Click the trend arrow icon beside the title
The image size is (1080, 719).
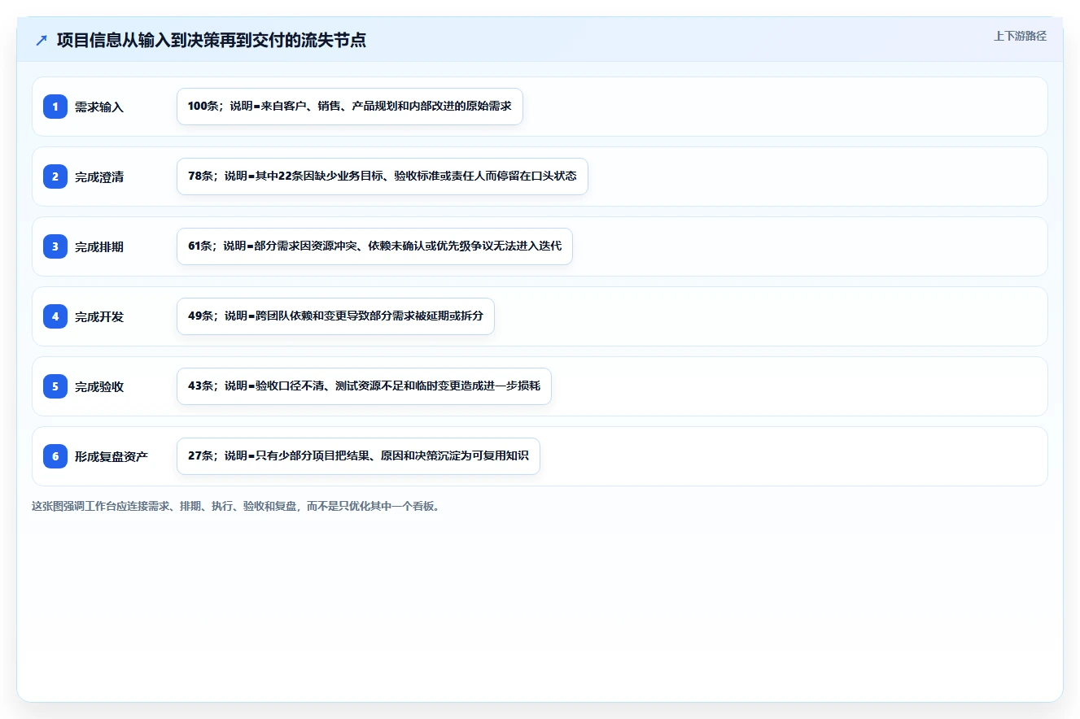coord(42,40)
